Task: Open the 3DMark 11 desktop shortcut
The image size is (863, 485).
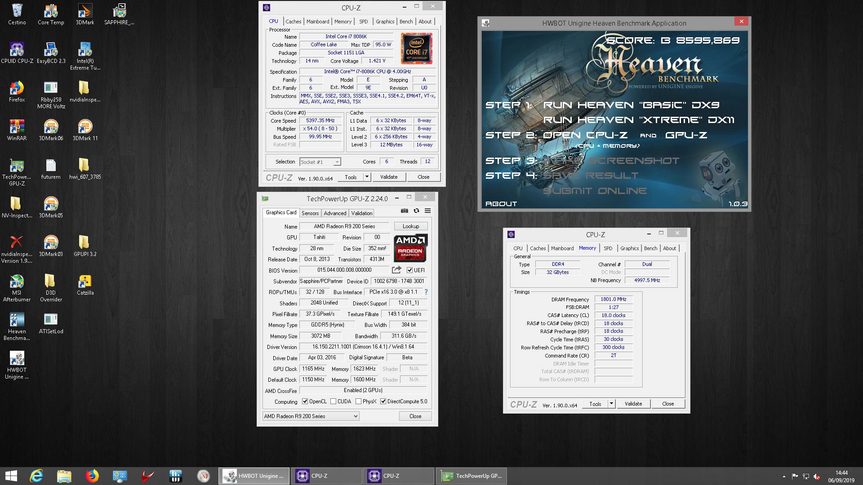Action: pos(85,131)
